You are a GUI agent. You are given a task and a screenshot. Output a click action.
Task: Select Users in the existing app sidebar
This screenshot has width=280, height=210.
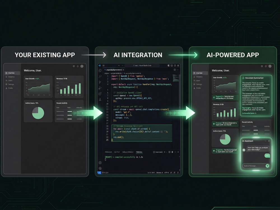(x=9, y=81)
